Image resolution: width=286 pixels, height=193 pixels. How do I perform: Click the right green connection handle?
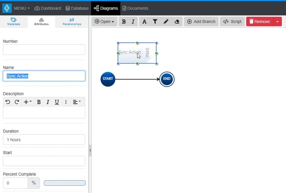click(156, 53)
